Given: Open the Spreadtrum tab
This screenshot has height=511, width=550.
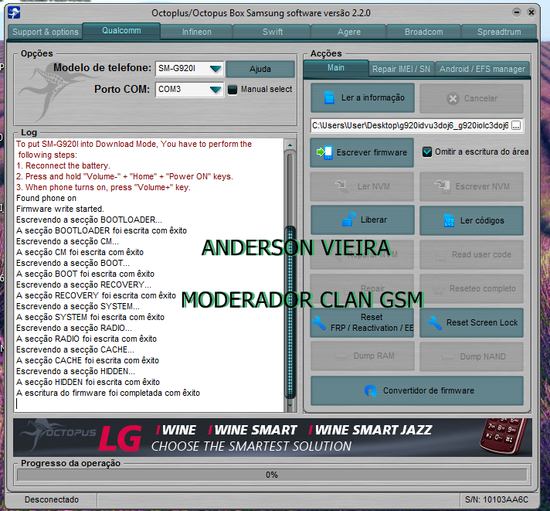Looking at the screenshot, I should click(x=499, y=32).
